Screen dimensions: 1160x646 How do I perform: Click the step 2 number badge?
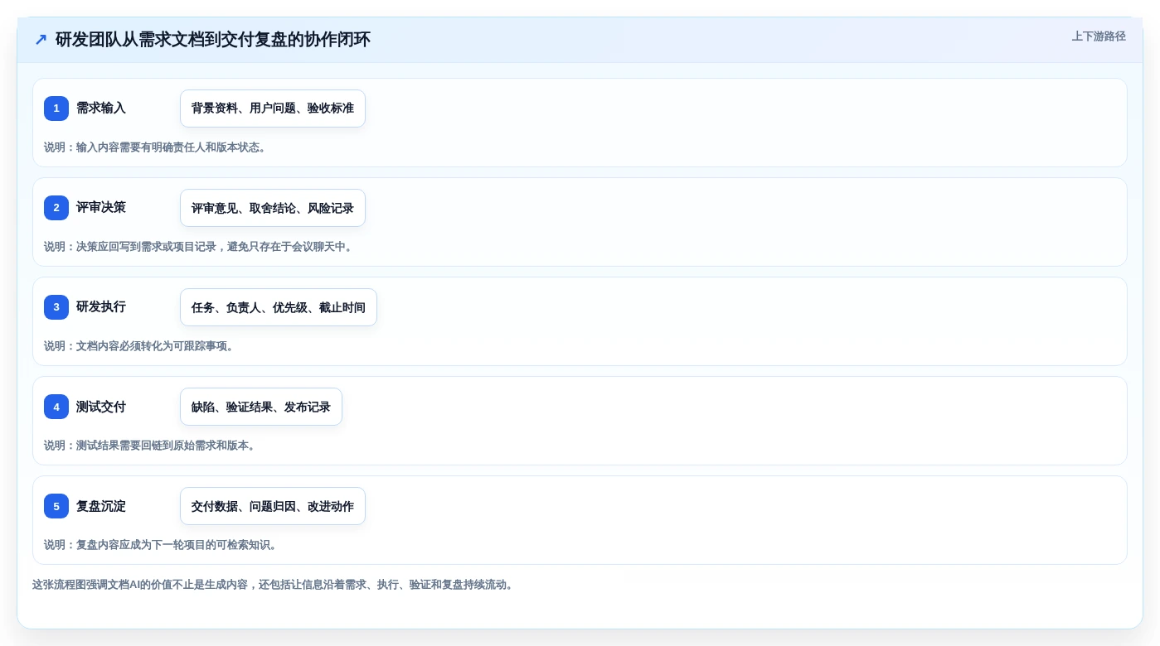tap(56, 208)
